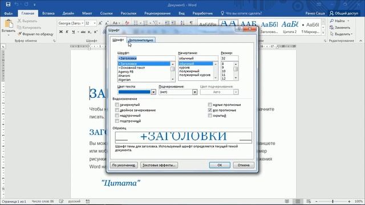Select the Цитата 2 style thumbnail
This screenshot has width=365, height=205.
pos(290,27)
